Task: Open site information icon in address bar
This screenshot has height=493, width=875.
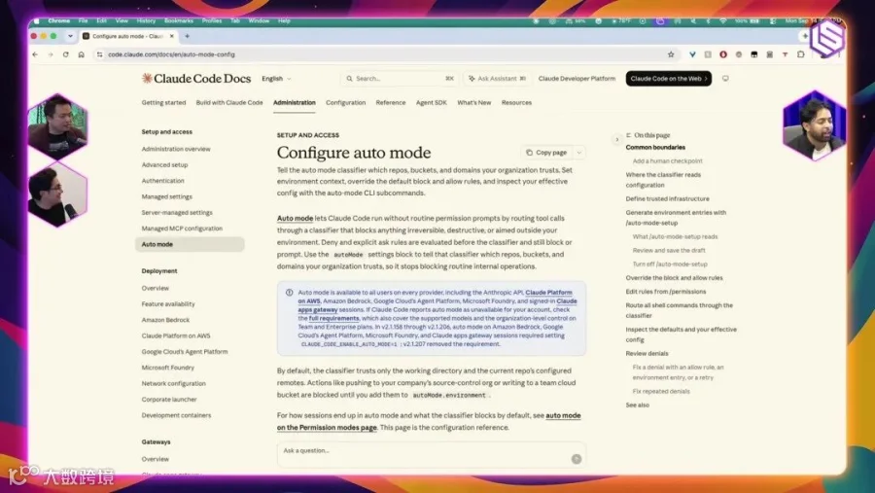Action: click(x=99, y=54)
